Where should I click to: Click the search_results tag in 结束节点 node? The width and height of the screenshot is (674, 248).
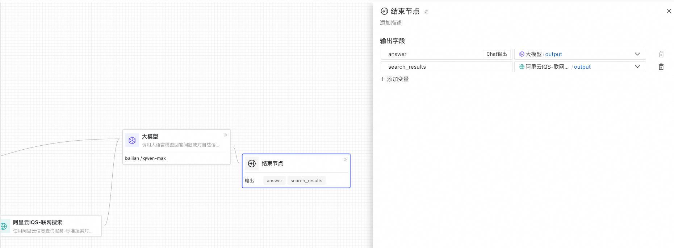[x=306, y=181]
